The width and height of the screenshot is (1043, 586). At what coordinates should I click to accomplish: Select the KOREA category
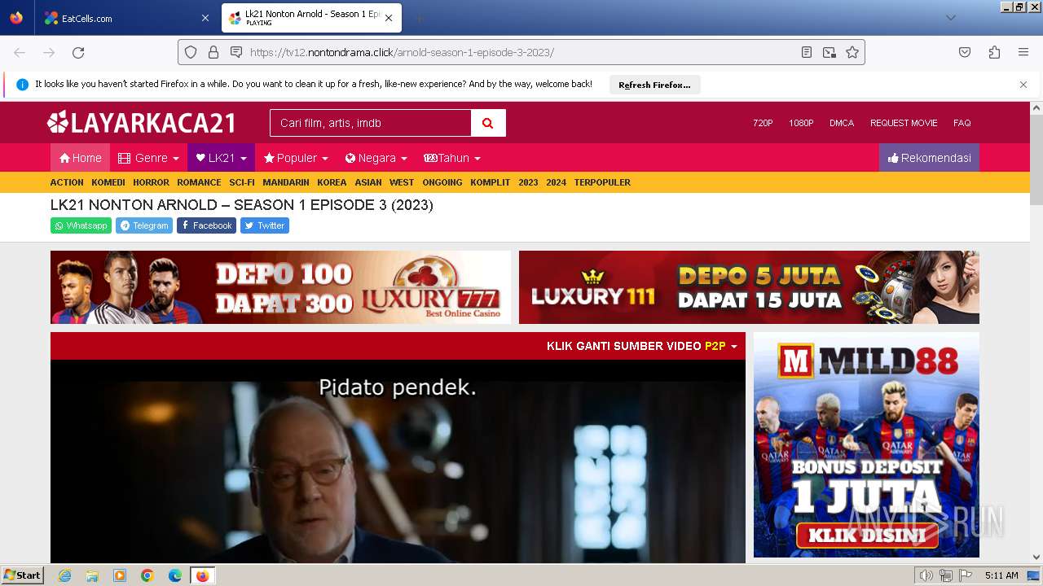point(332,182)
